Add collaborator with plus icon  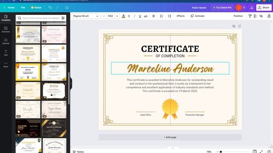coord(244,8)
